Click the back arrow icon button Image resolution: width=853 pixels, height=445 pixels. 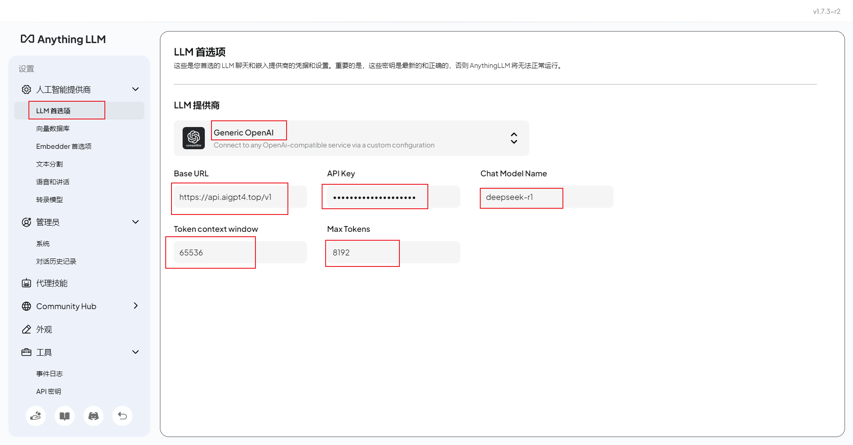122,416
